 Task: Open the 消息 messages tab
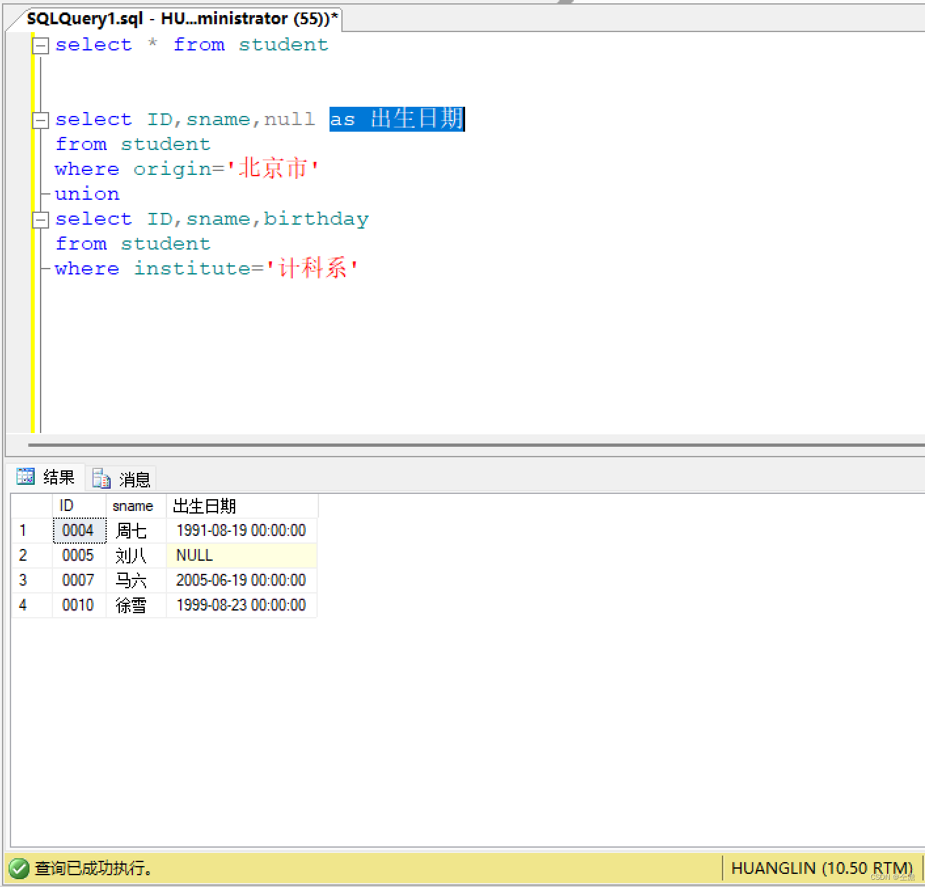pyautogui.click(x=122, y=479)
